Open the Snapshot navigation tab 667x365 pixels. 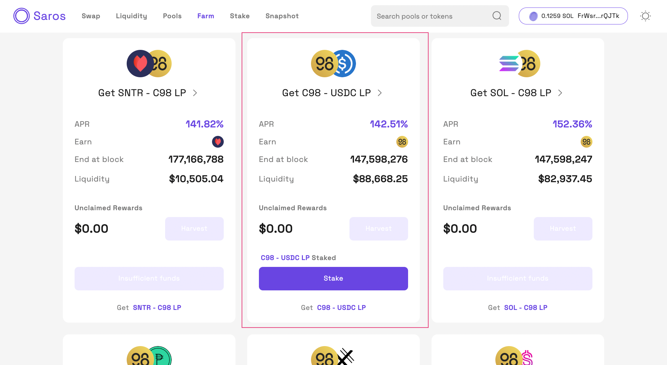(282, 16)
